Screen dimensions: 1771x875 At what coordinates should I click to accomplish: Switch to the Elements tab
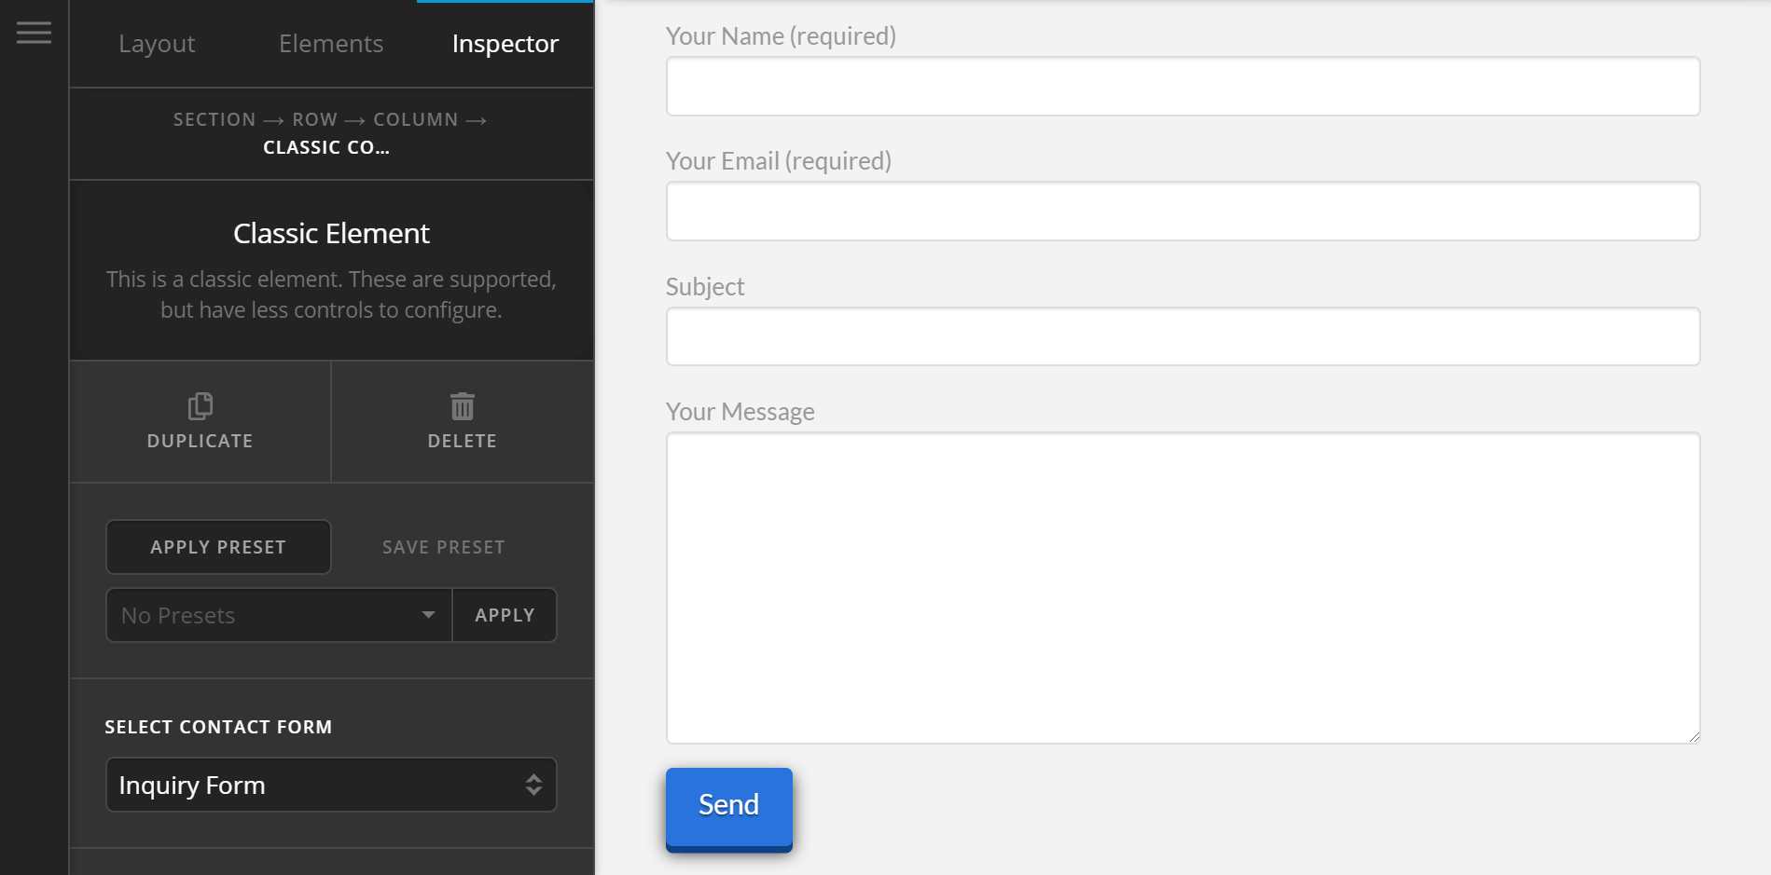coord(330,43)
